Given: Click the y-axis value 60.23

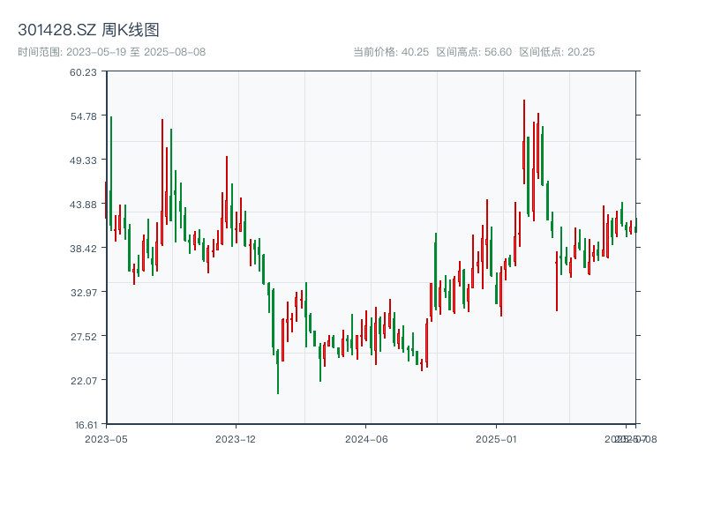Looking at the screenshot, I should tap(83, 72).
